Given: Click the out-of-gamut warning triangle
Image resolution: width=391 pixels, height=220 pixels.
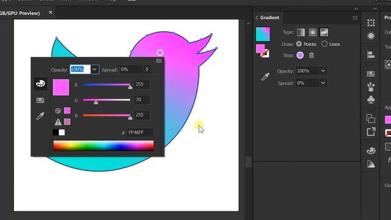Looking at the screenshot, I should [x=58, y=122].
